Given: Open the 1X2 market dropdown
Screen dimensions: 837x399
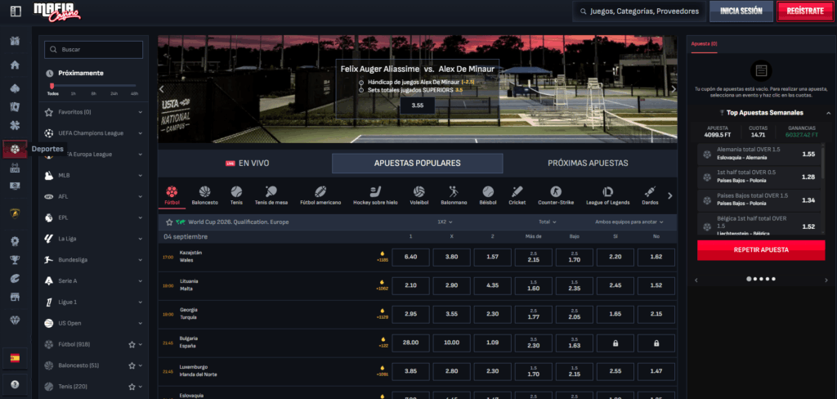Looking at the screenshot, I should coord(445,222).
